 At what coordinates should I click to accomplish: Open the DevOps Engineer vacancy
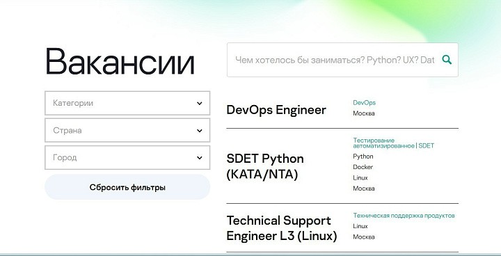coord(276,110)
